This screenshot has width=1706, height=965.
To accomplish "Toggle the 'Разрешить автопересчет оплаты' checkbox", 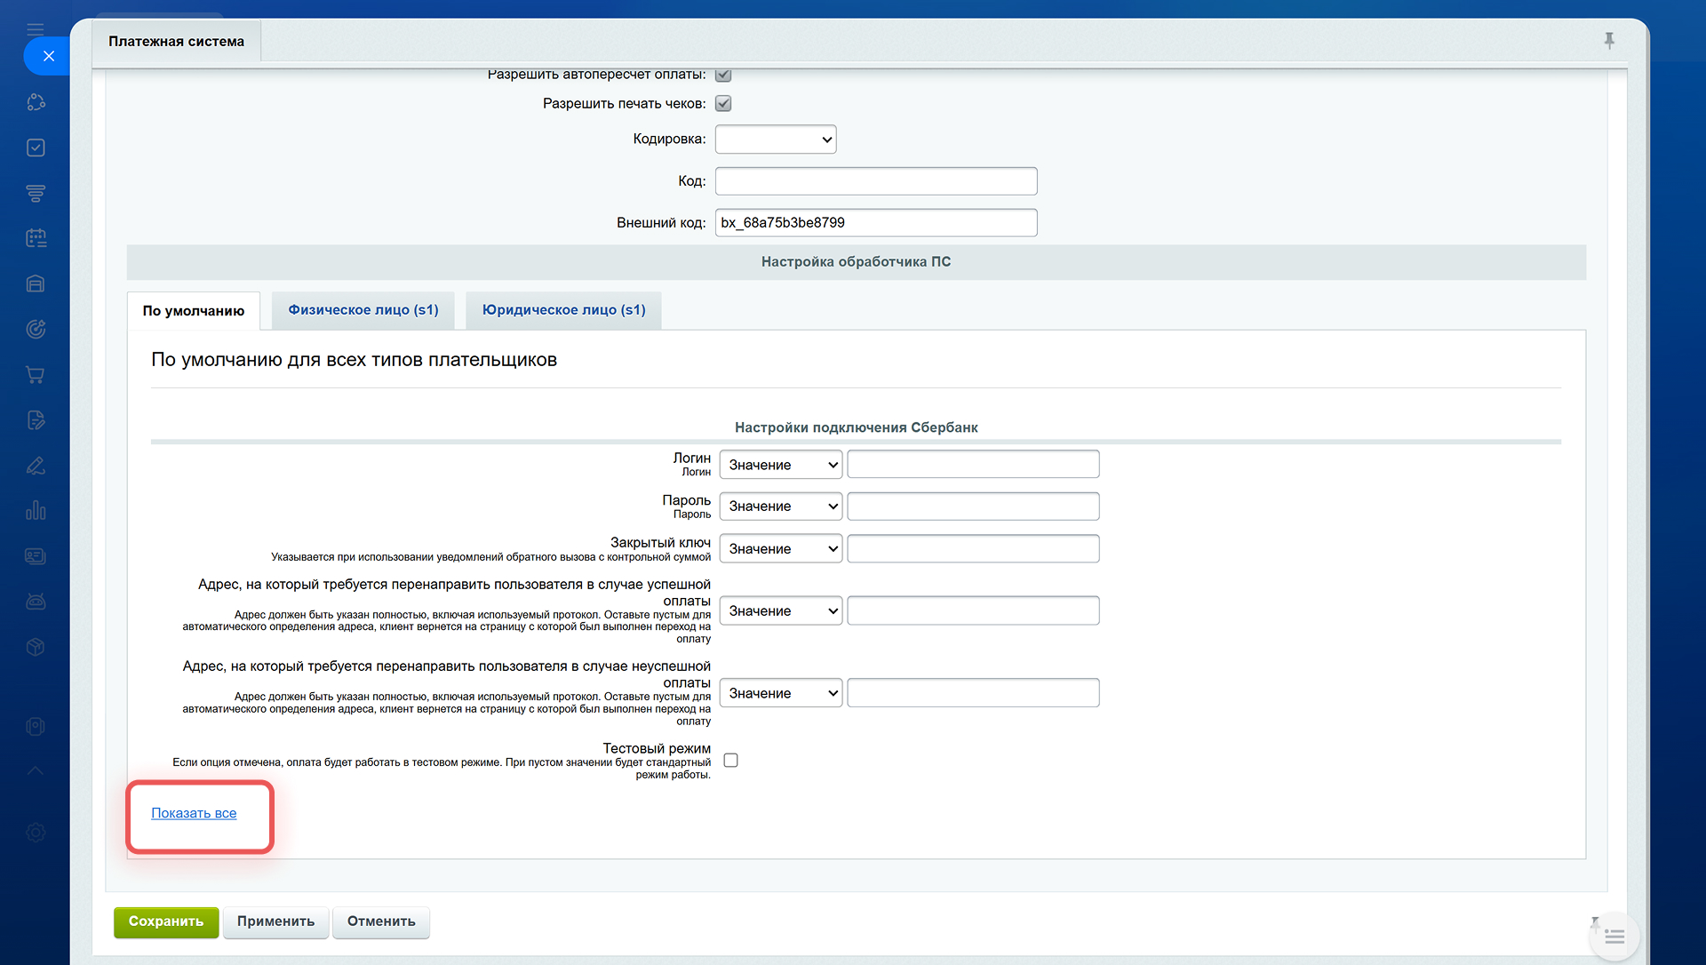I will coord(723,75).
